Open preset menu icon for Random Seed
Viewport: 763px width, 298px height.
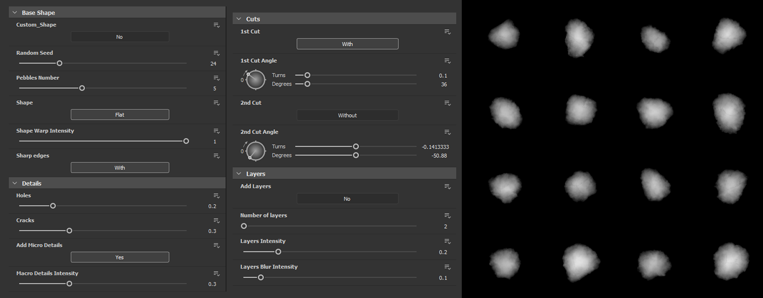(x=217, y=53)
